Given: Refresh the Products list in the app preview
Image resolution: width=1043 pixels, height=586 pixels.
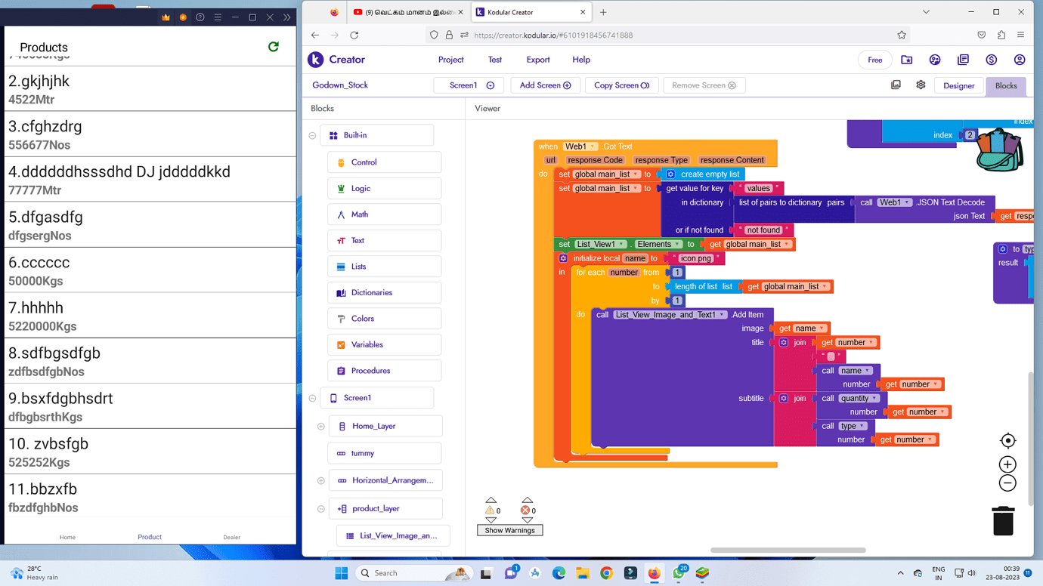Looking at the screenshot, I should [x=274, y=46].
